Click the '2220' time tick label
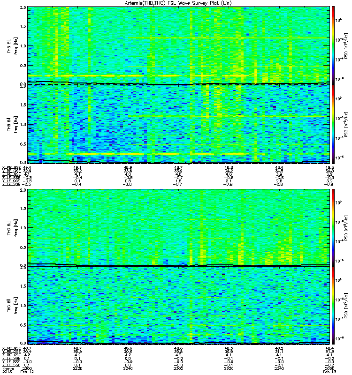 coord(77,368)
